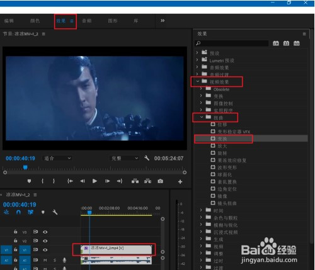
Task: Click the YUV effects filter icon
Action: click(297, 43)
